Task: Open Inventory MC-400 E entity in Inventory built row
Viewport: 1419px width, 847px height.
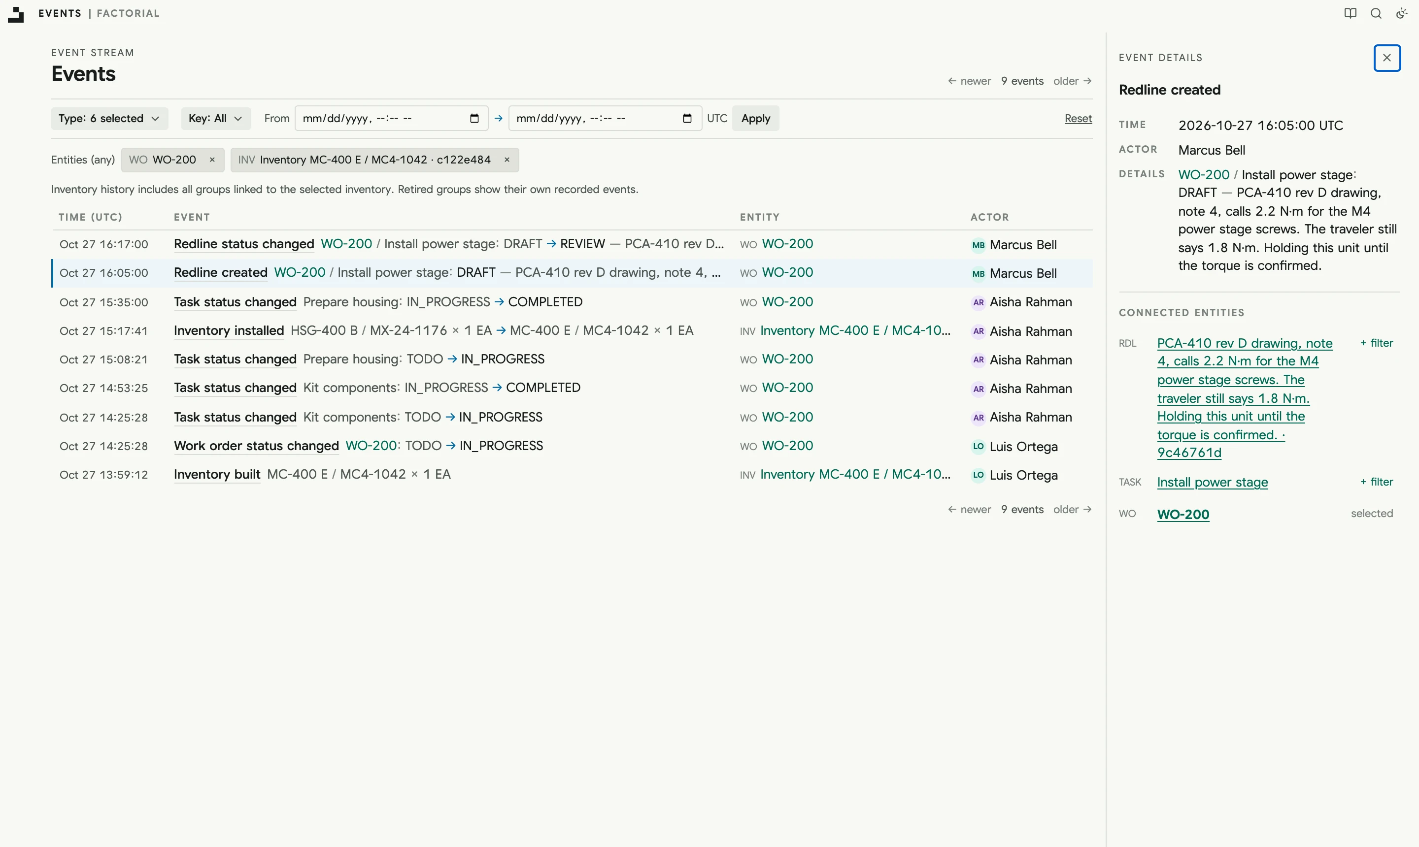Action: [x=855, y=474]
